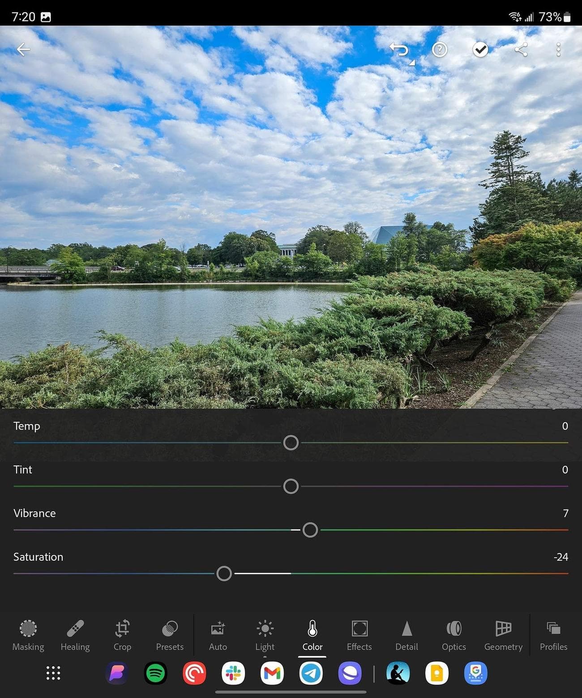This screenshot has width=582, height=698.
Task: Switch to the Effects tab
Action: (359, 634)
